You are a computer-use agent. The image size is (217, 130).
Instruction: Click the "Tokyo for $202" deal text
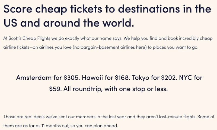tap(154, 78)
